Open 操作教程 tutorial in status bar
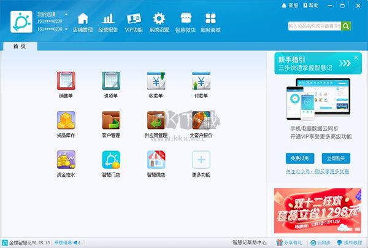 (x=350, y=242)
